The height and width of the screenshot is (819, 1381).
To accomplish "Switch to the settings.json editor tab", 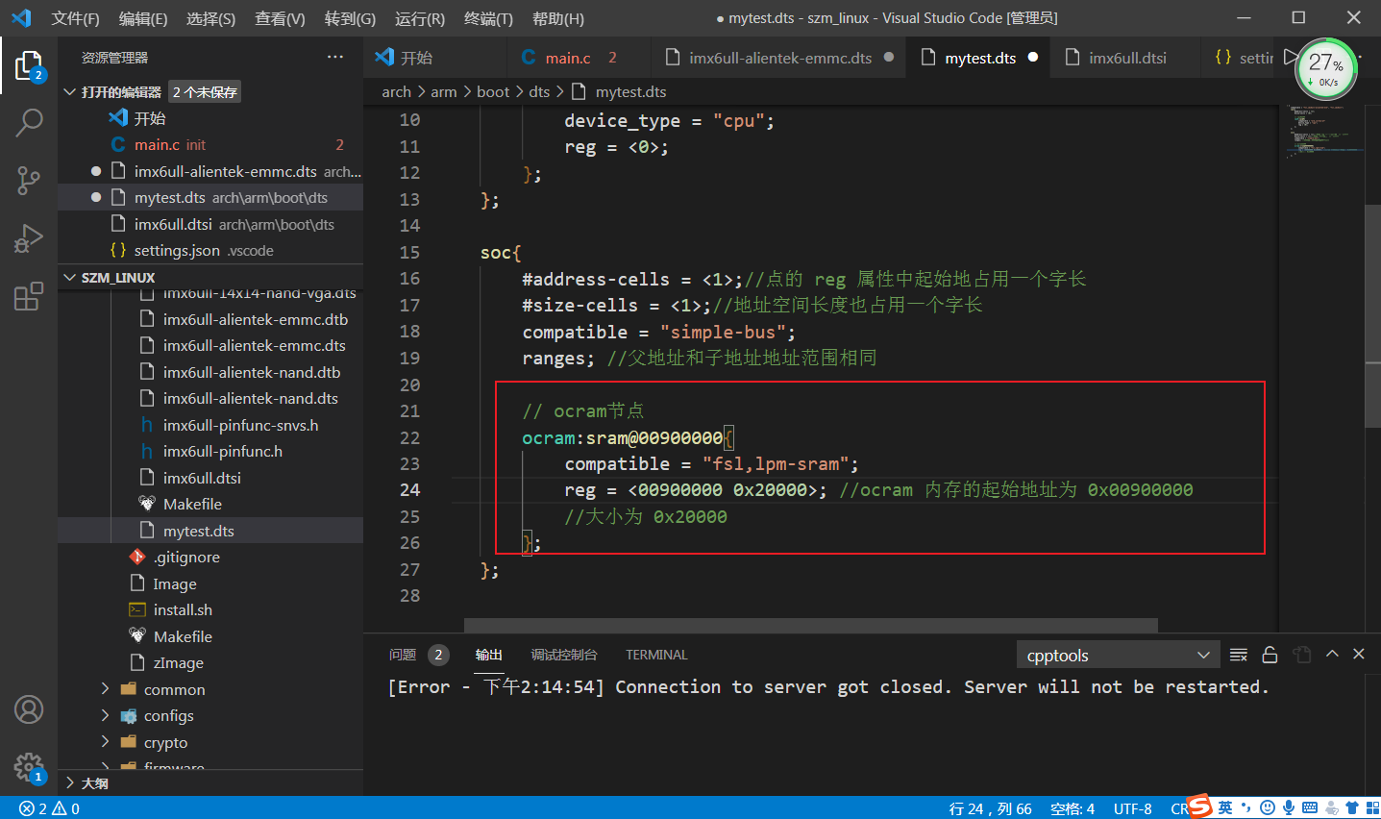I will coord(1240,58).
